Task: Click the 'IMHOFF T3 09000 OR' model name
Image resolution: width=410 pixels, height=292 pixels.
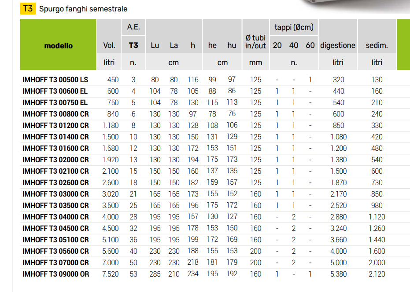Action: coord(55,274)
